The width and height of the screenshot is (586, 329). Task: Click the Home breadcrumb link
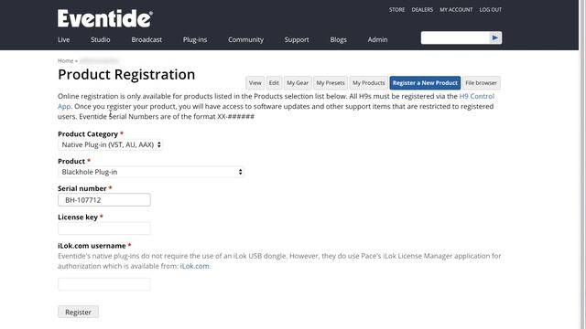point(65,61)
